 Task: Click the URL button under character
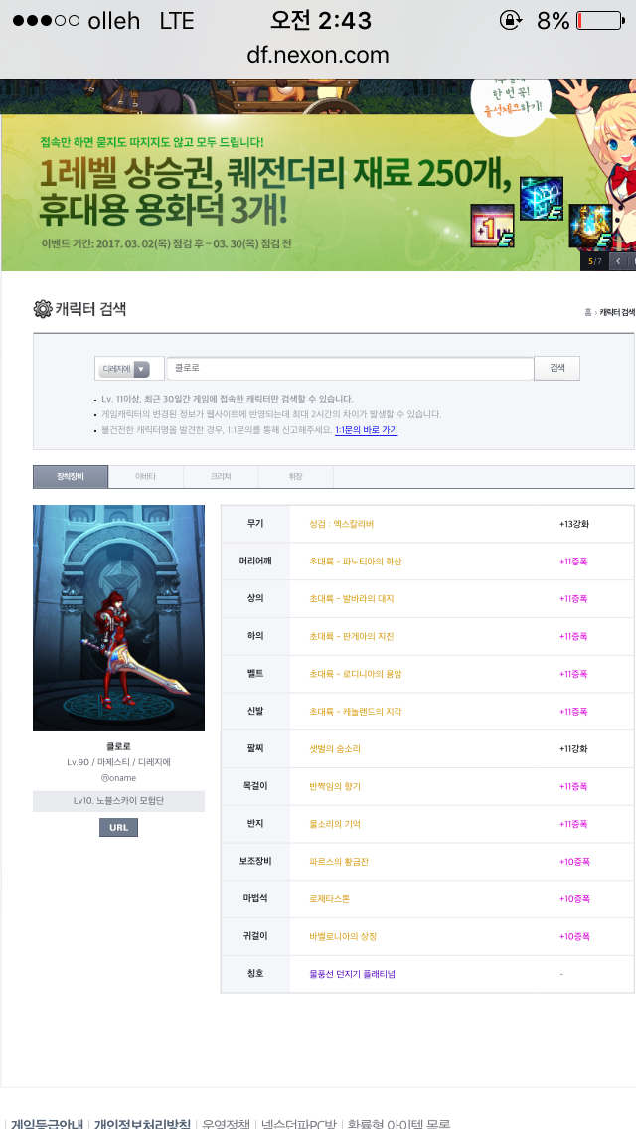[x=119, y=827]
